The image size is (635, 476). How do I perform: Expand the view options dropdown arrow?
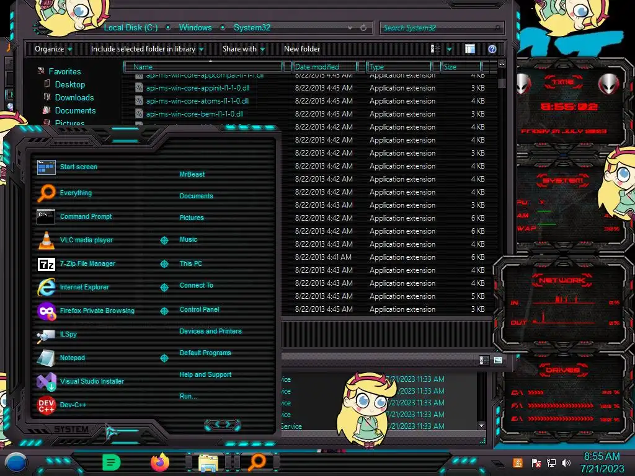pyautogui.click(x=449, y=49)
